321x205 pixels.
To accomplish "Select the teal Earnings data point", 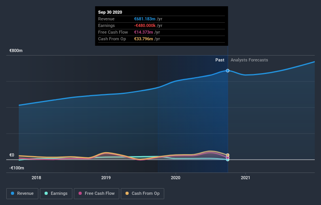I will tap(228, 160).
